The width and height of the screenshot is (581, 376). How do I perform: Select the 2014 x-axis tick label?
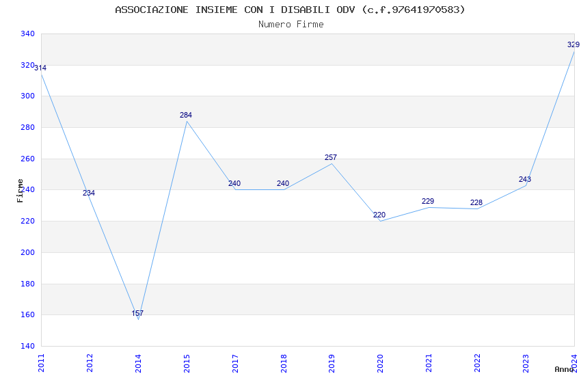pyautogui.click(x=138, y=363)
